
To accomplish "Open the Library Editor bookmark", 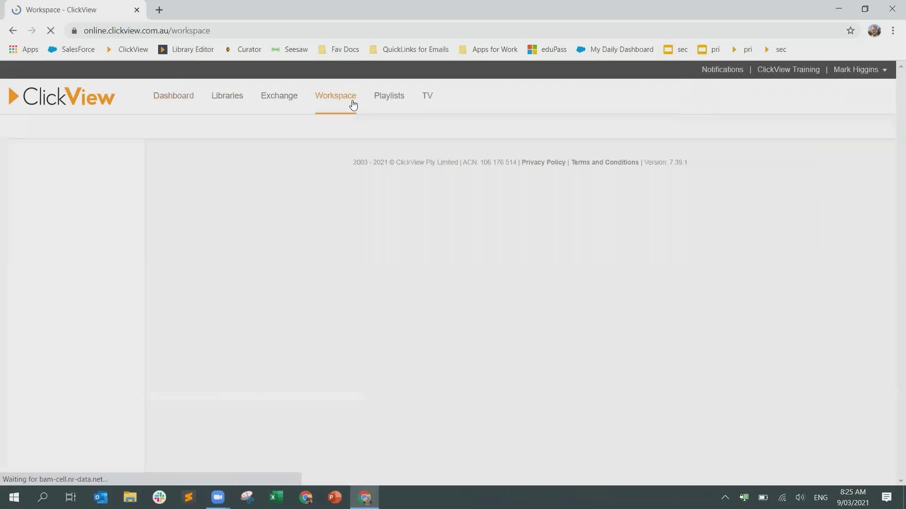I will click(x=186, y=49).
